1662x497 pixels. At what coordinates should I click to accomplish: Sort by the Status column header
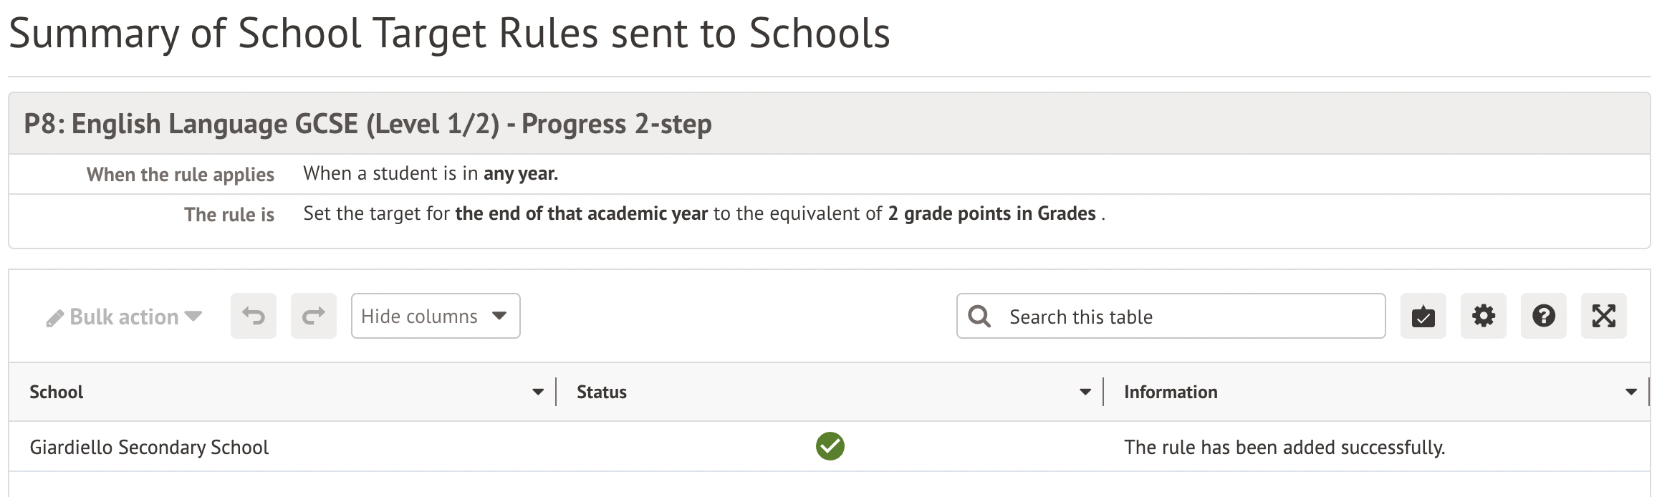point(602,392)
